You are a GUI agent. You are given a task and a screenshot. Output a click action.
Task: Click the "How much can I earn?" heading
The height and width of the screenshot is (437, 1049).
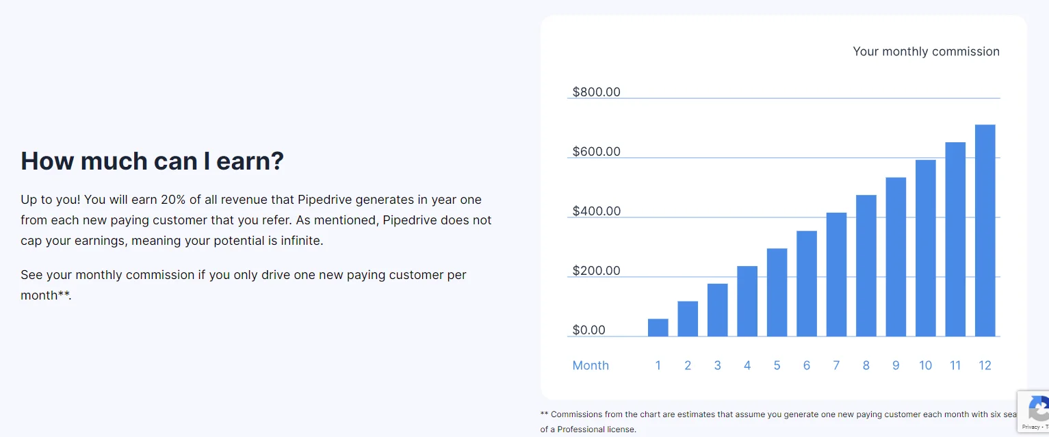pos(152,161)
